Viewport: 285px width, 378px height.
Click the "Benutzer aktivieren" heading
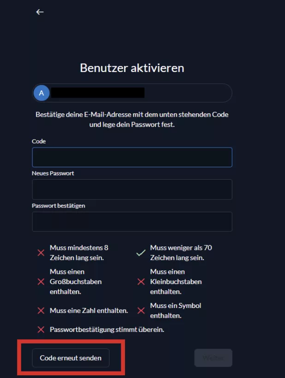(132, 68)
